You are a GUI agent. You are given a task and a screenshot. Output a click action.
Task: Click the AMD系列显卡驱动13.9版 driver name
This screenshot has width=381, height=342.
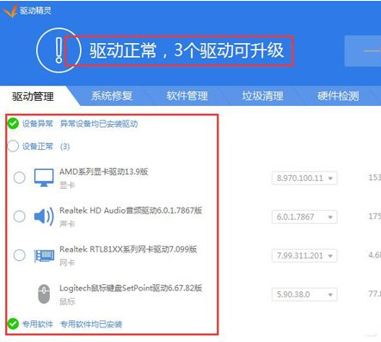(x=103, y=171)
